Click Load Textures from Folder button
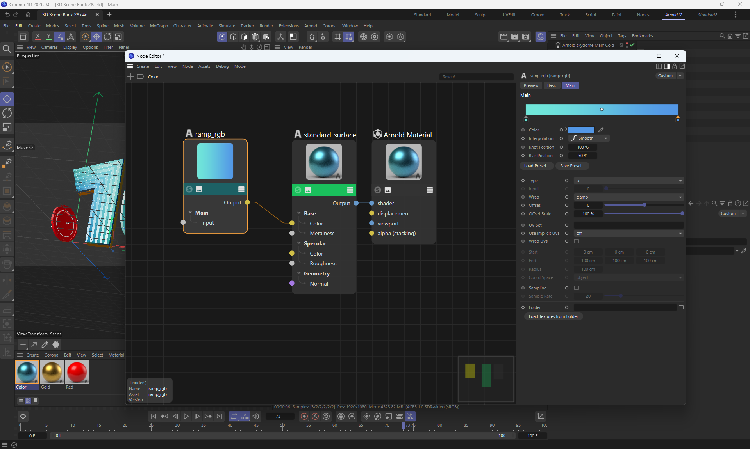Screen dimensions: 750x449 [x=553, y=316]
